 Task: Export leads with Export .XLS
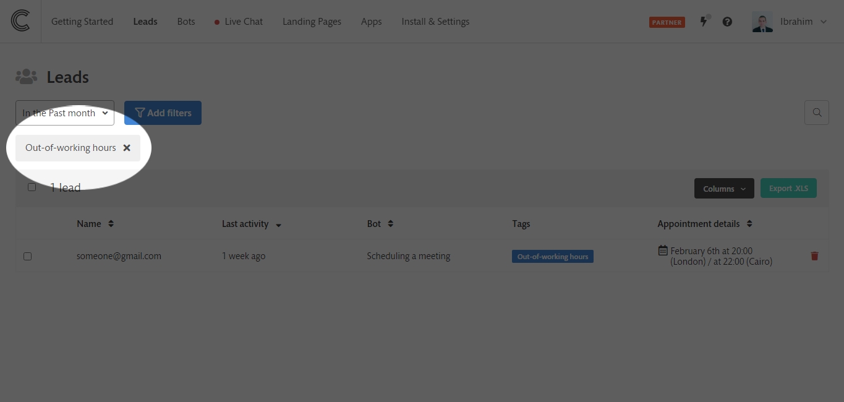pyautogui.click(x=788, y=189)
